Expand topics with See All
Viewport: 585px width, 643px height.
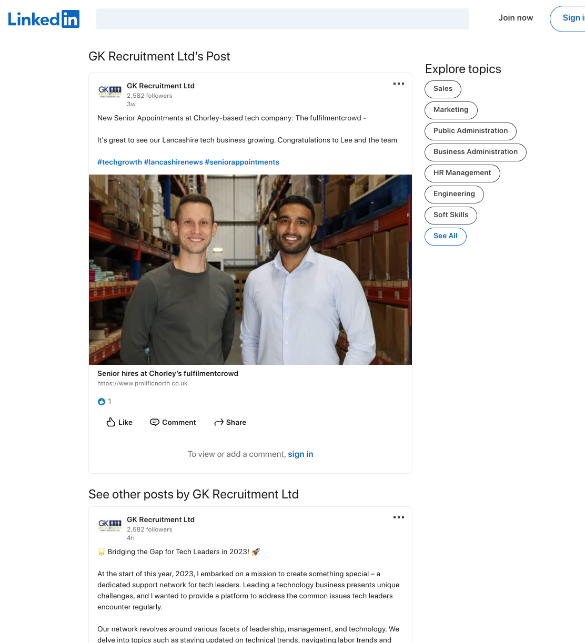click(x=446, y=236)
